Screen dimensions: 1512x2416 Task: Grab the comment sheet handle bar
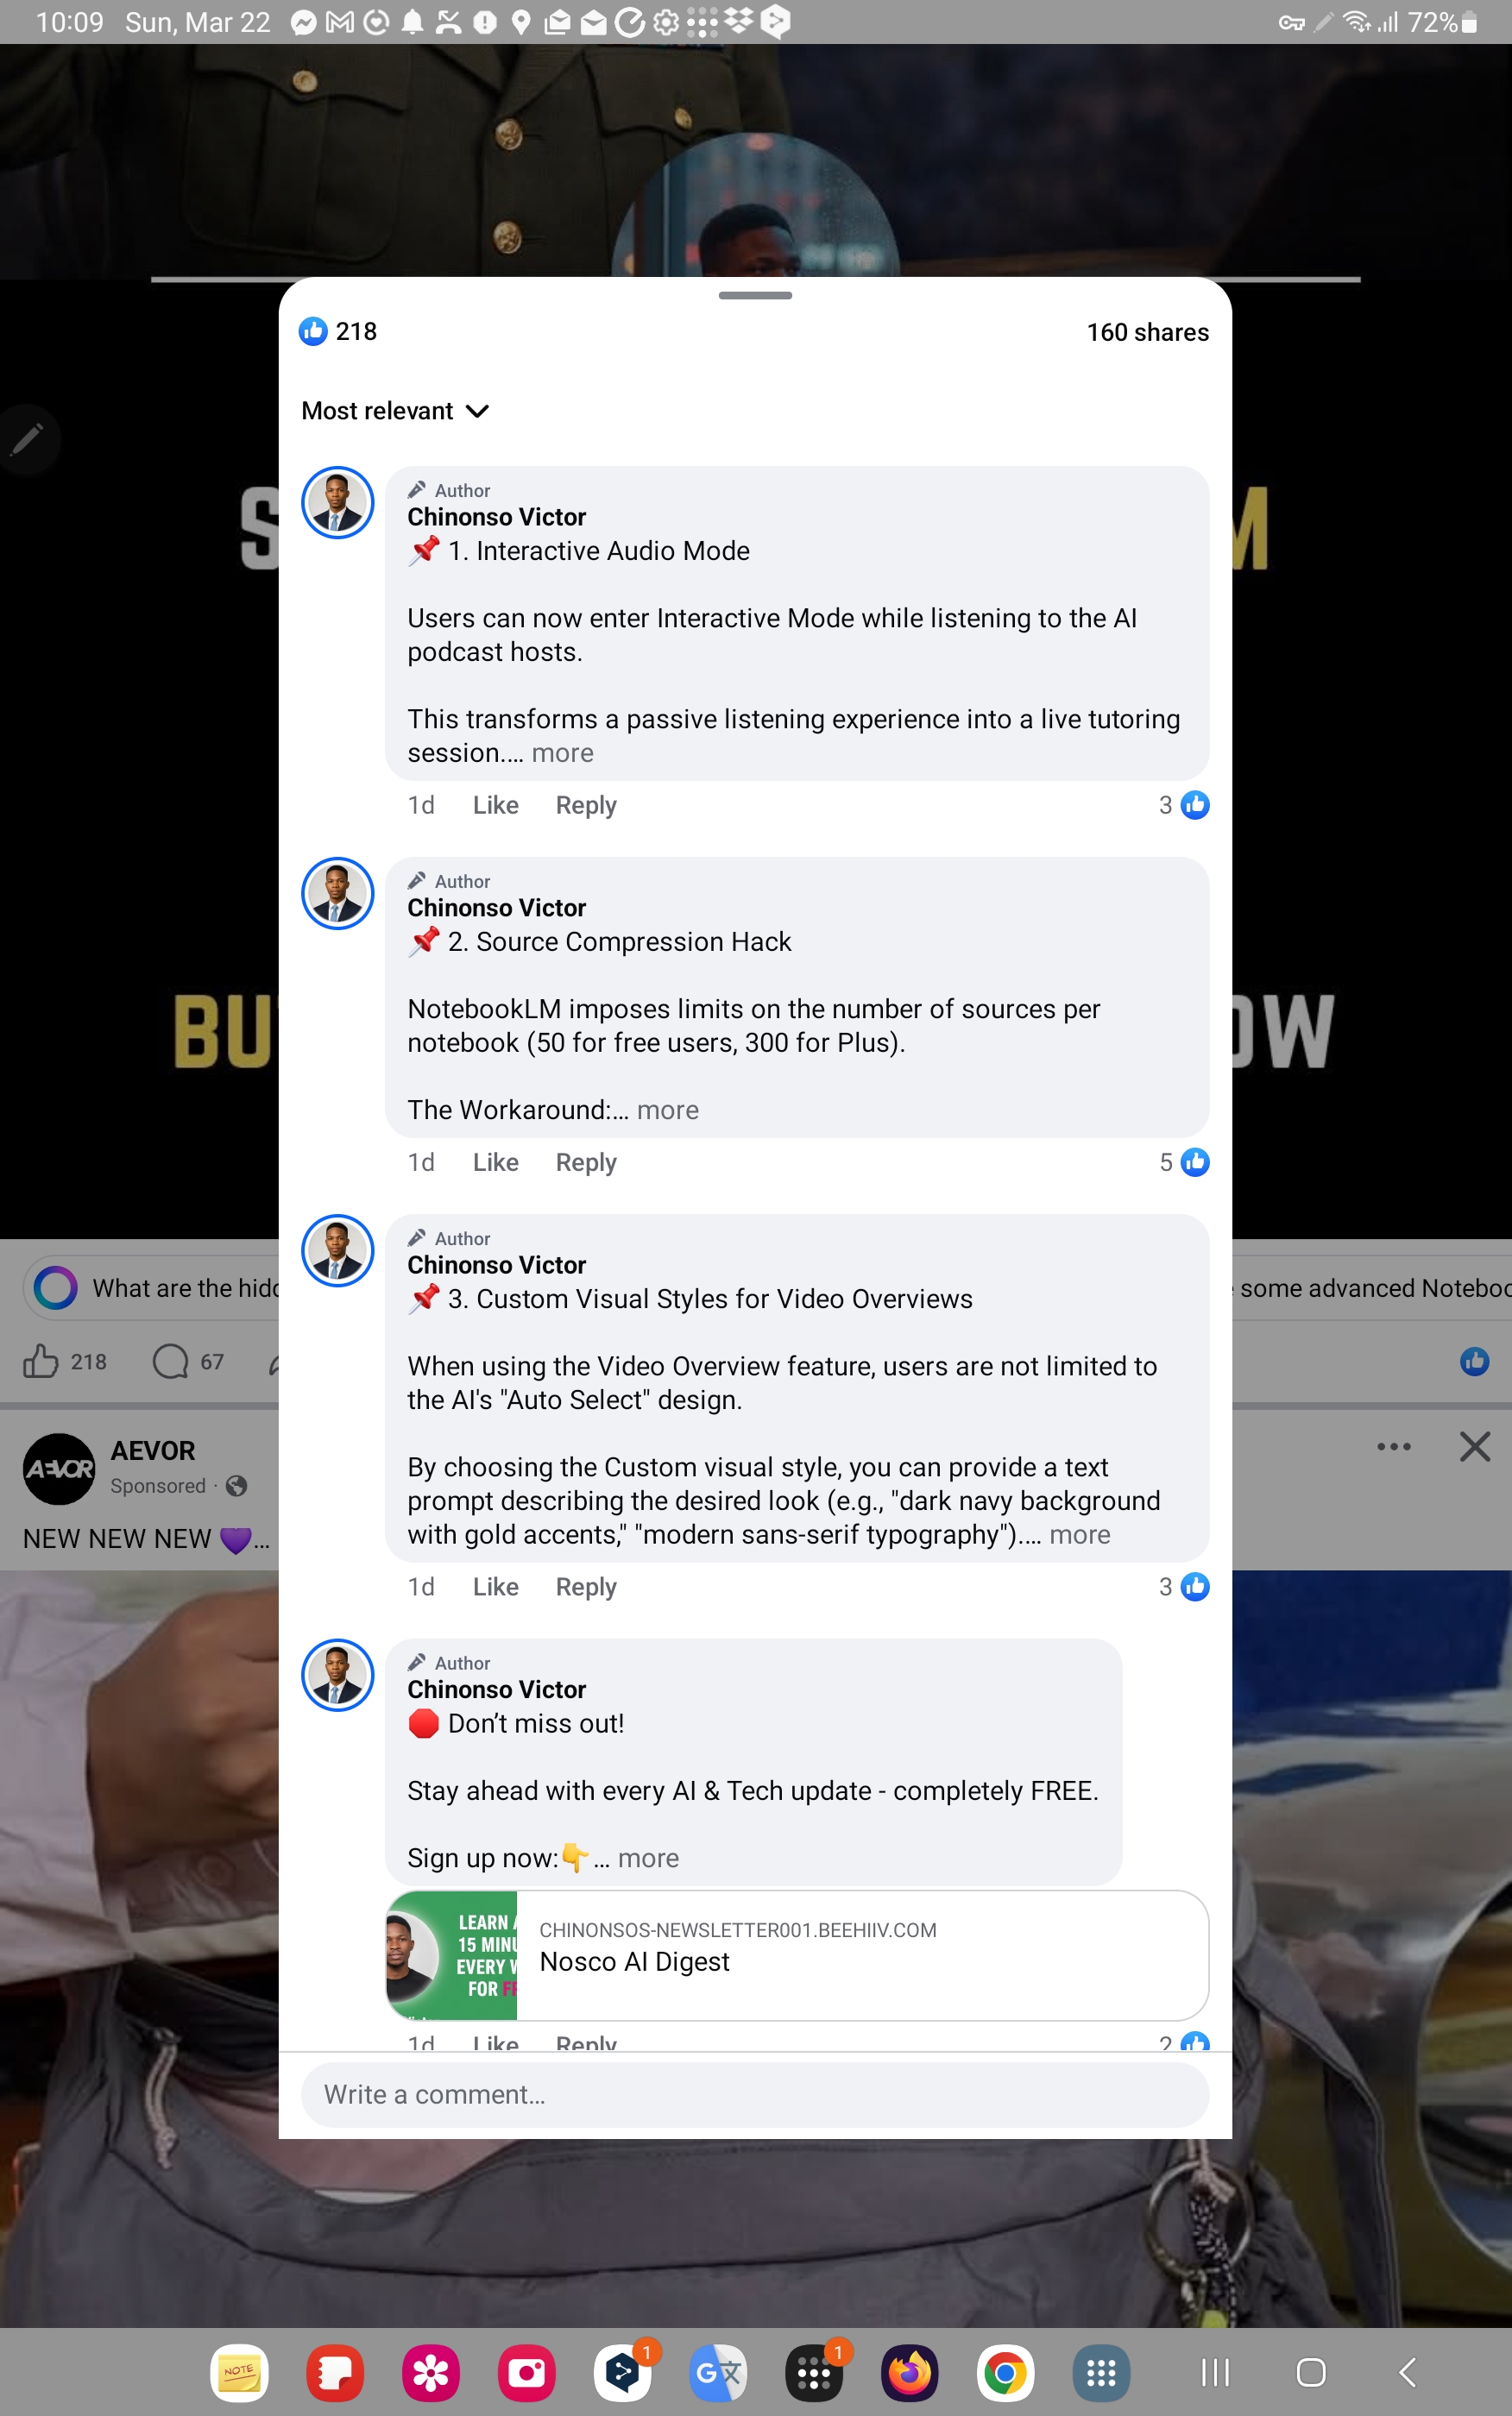tap(755, 296)
